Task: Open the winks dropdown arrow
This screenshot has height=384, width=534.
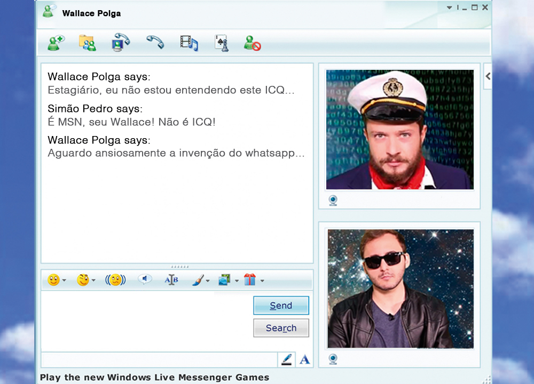Action: pyautogui.click(x=93, y=279)
